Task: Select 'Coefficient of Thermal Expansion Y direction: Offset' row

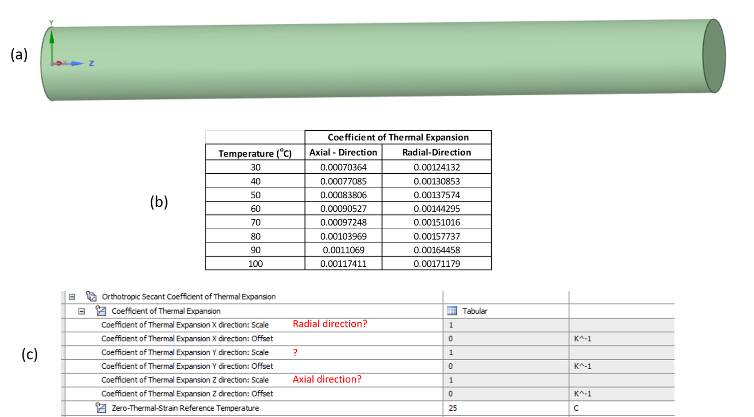Action: [x=187, y=366]
